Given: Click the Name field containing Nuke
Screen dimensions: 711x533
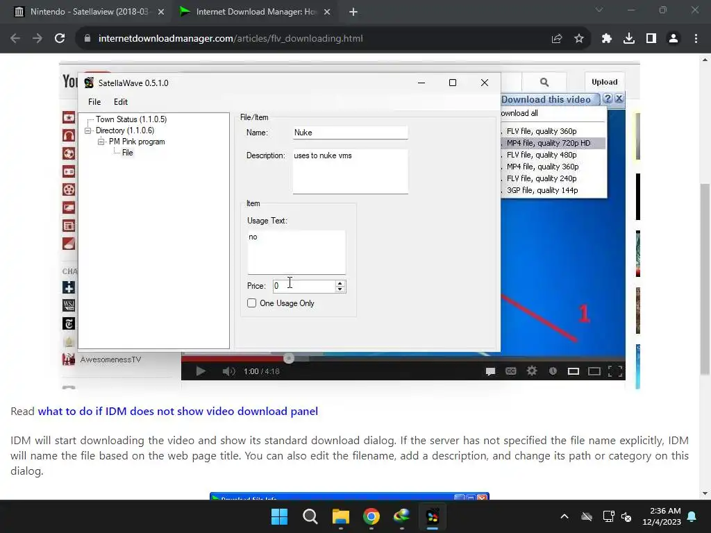Looking at the screenshot, I should [350, 133].
